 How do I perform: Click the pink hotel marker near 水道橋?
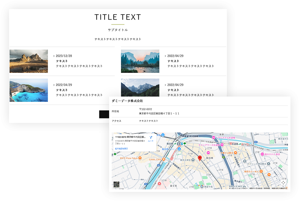click(x=214, y=137)
